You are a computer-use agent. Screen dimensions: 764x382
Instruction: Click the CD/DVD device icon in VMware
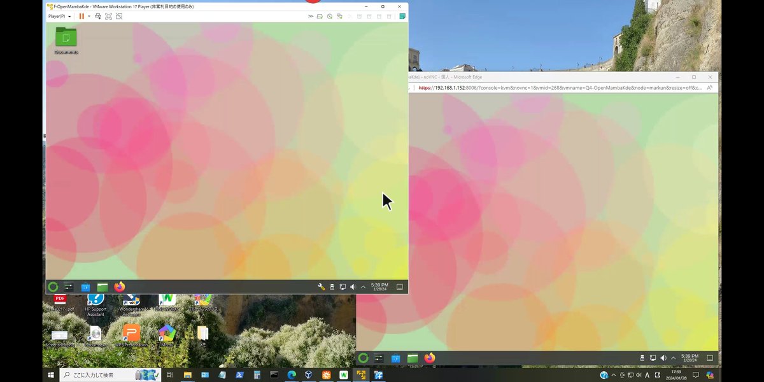pyautogui.click(x=330, y=16)
